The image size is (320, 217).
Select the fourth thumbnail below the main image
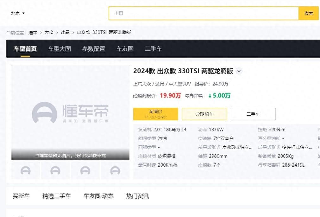pos(115,171)
